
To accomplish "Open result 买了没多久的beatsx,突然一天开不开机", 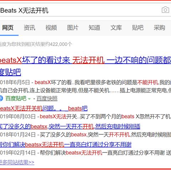I will point(70,126).
